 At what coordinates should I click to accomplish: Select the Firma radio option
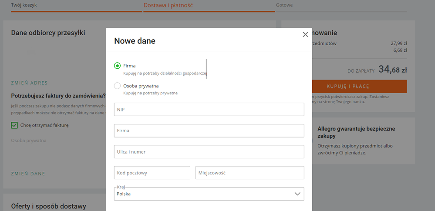point(117,66)
